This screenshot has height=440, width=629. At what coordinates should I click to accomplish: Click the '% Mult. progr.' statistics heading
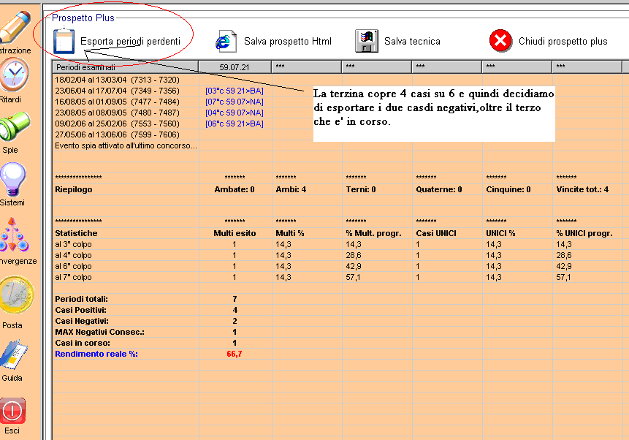(x=373, y=233)
